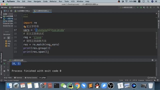This screenshot has width=160, height=90.
Task: Open 1.re file in Project tree
Action: [8, 16]
